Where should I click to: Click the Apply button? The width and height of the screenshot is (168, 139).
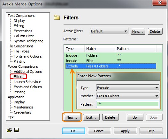(x=125, y=131)
